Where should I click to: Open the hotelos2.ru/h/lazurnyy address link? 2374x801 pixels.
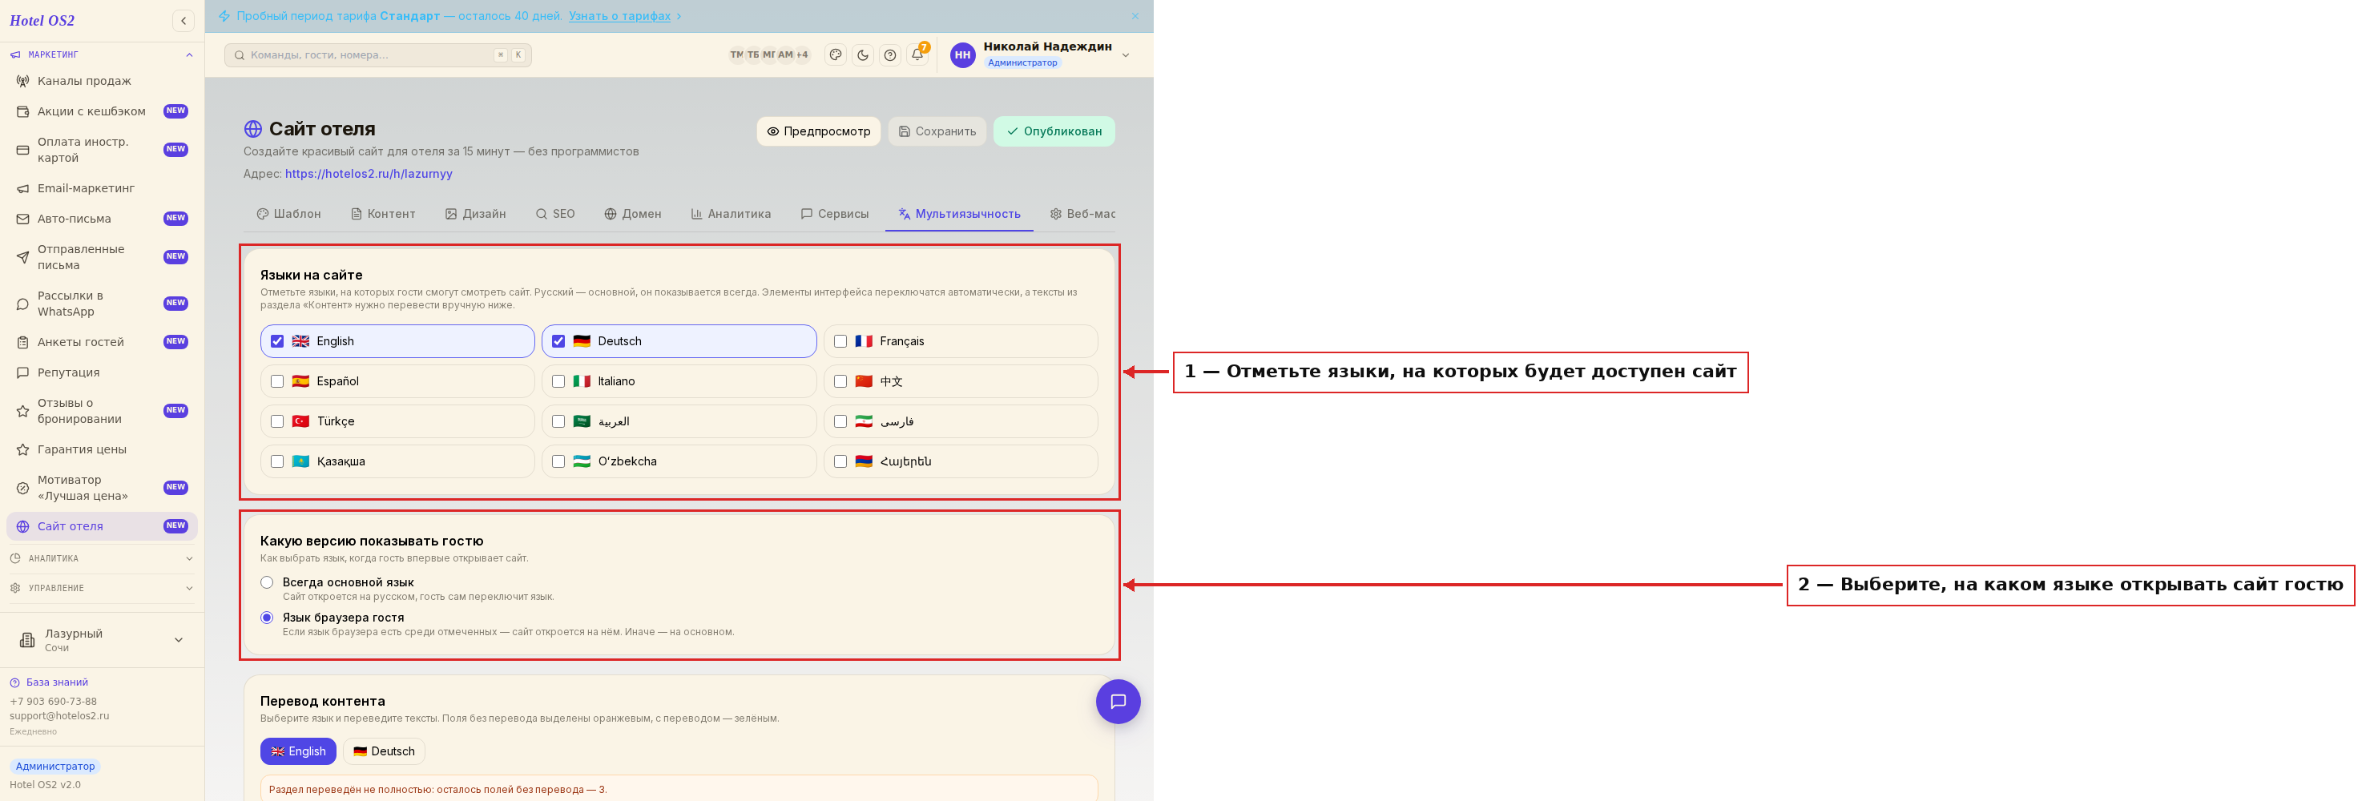coord(369,173)
